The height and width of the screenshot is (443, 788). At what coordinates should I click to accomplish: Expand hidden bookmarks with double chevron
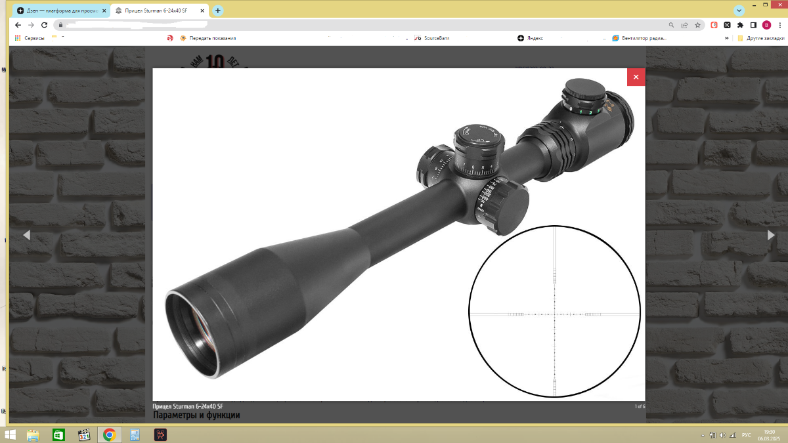coord(727,38)
